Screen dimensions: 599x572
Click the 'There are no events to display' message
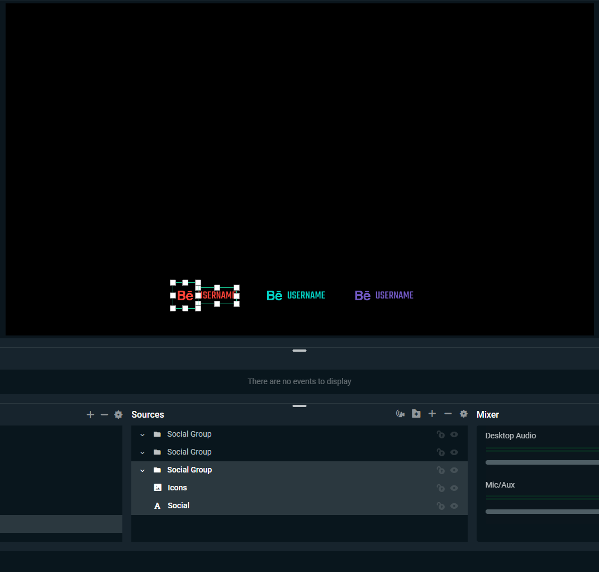coord(299,381)
